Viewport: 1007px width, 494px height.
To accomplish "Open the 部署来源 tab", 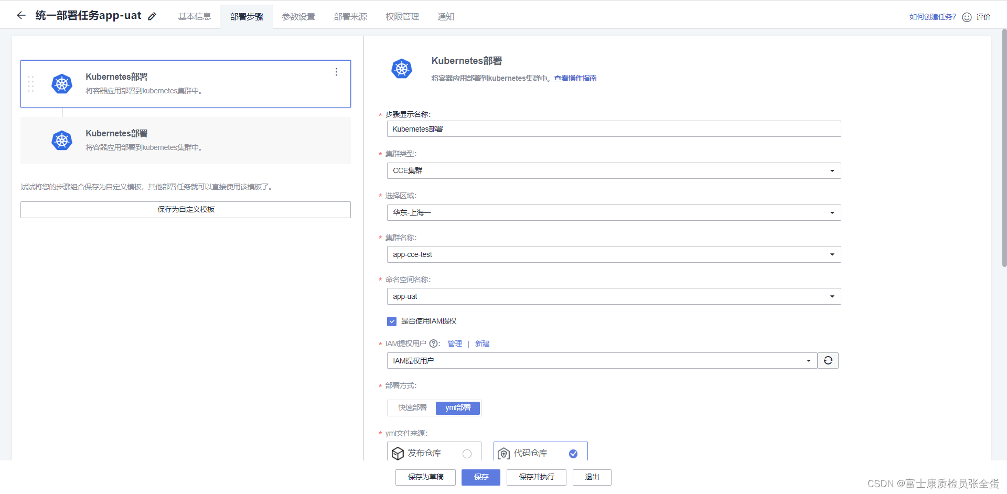I will pos(350,17).
